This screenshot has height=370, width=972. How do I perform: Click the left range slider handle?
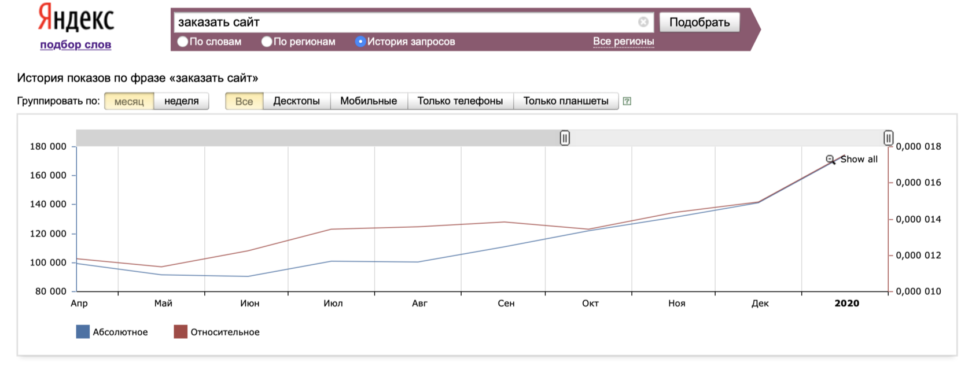pyautogui.click(x=565, y=138)
